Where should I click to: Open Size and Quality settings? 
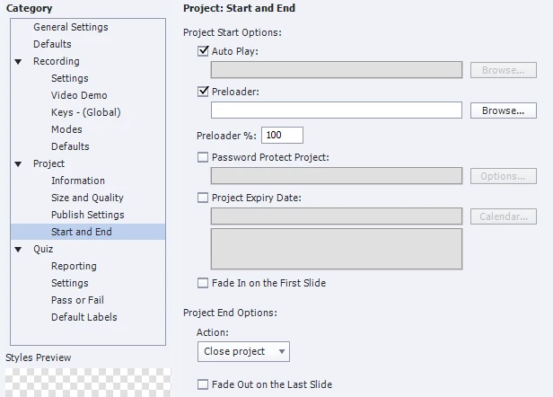[x=87, y=198]
